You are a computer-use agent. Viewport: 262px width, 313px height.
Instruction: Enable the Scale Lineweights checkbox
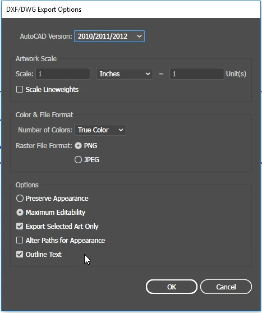20,89
